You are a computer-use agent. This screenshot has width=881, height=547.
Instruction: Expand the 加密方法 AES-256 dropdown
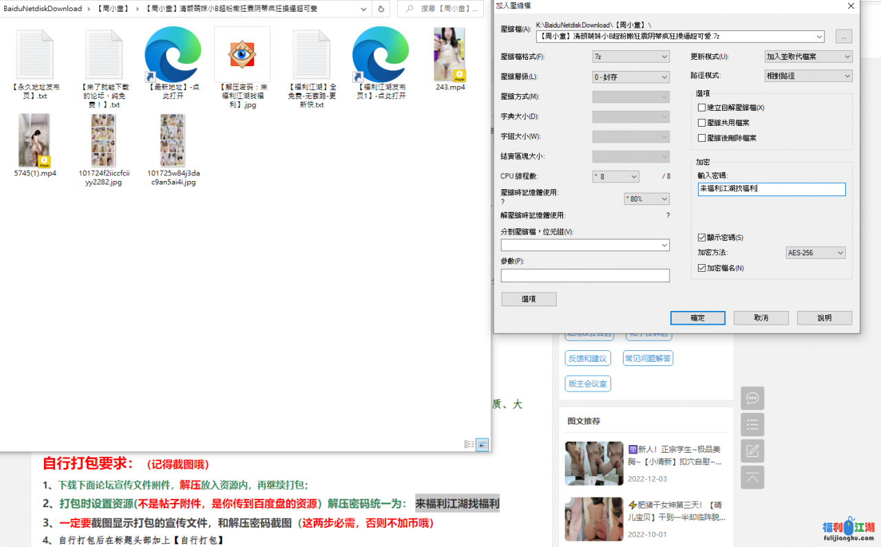(x=816, y=253)
